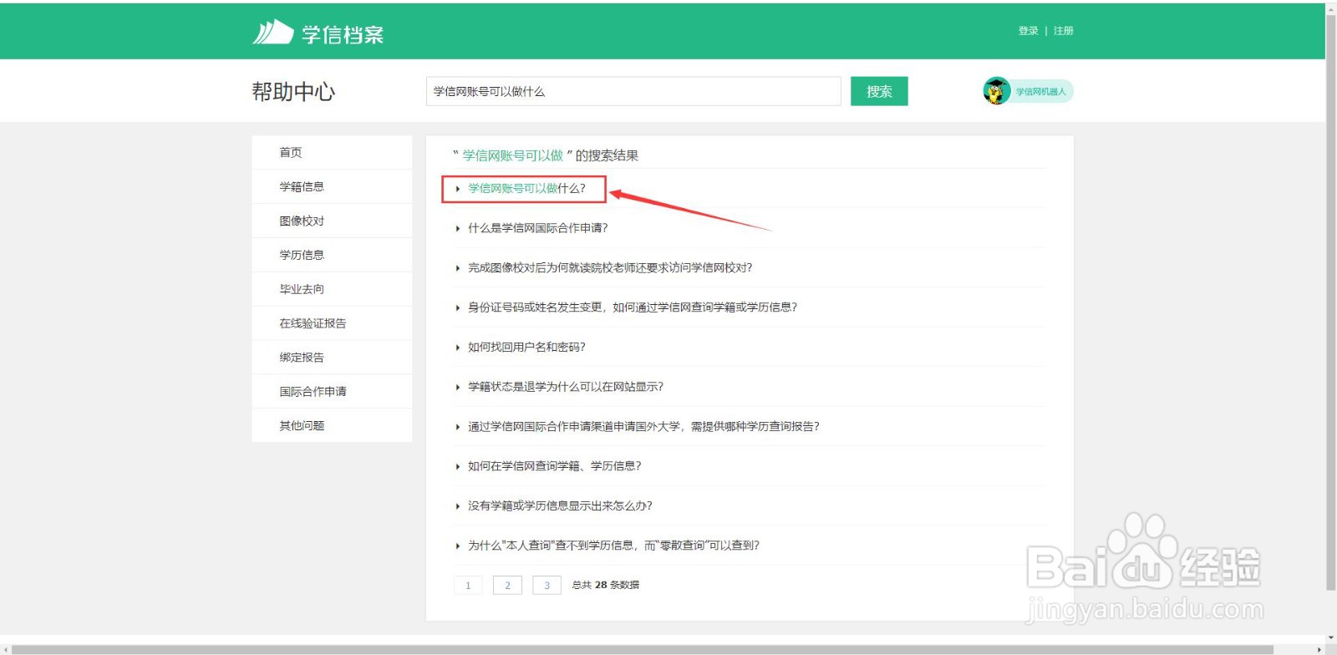Screen dimensions: 1337x655
Task: Open result about 完成图像校对后为何就读院校老师
Action: click(x=610, y=268)
